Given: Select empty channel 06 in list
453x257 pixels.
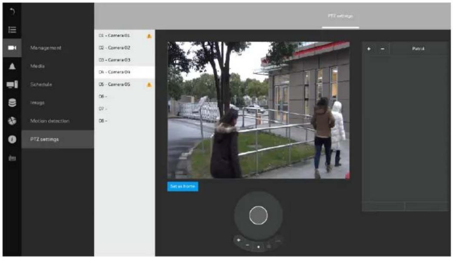Looking at the screenshot, I should 125,96.
